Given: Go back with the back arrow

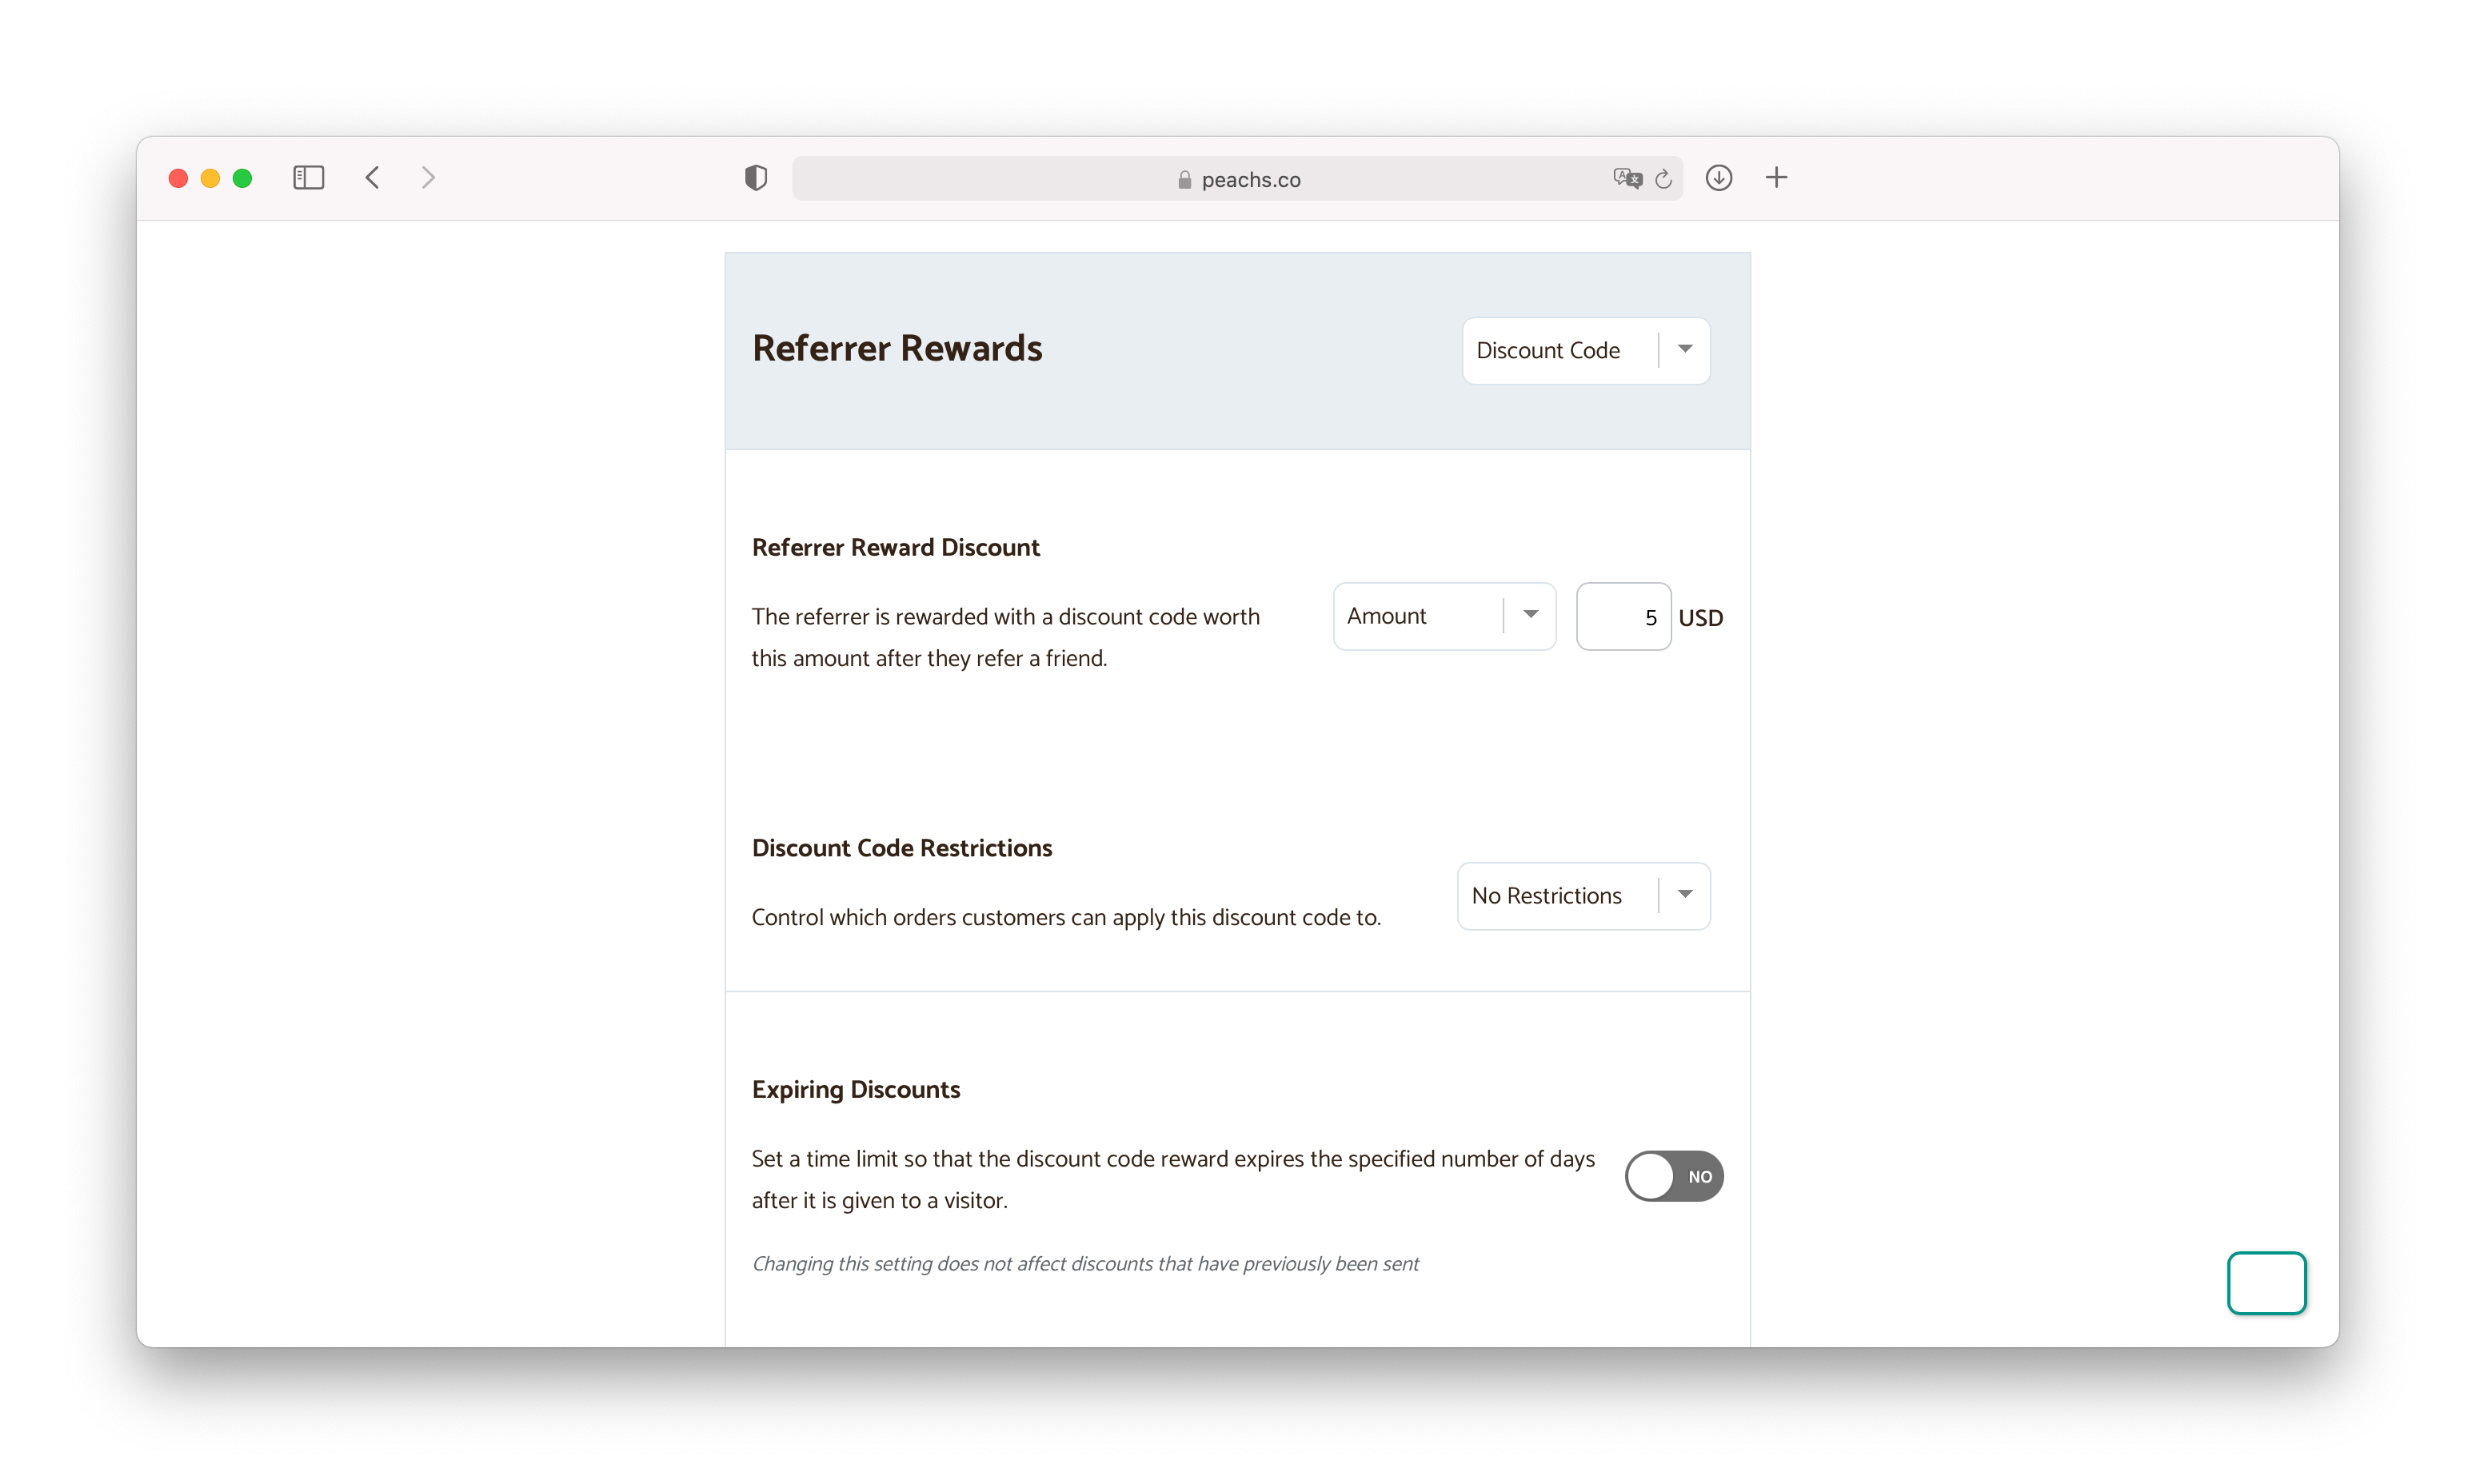Looking at the screenshot, I should tap(372, 178).
